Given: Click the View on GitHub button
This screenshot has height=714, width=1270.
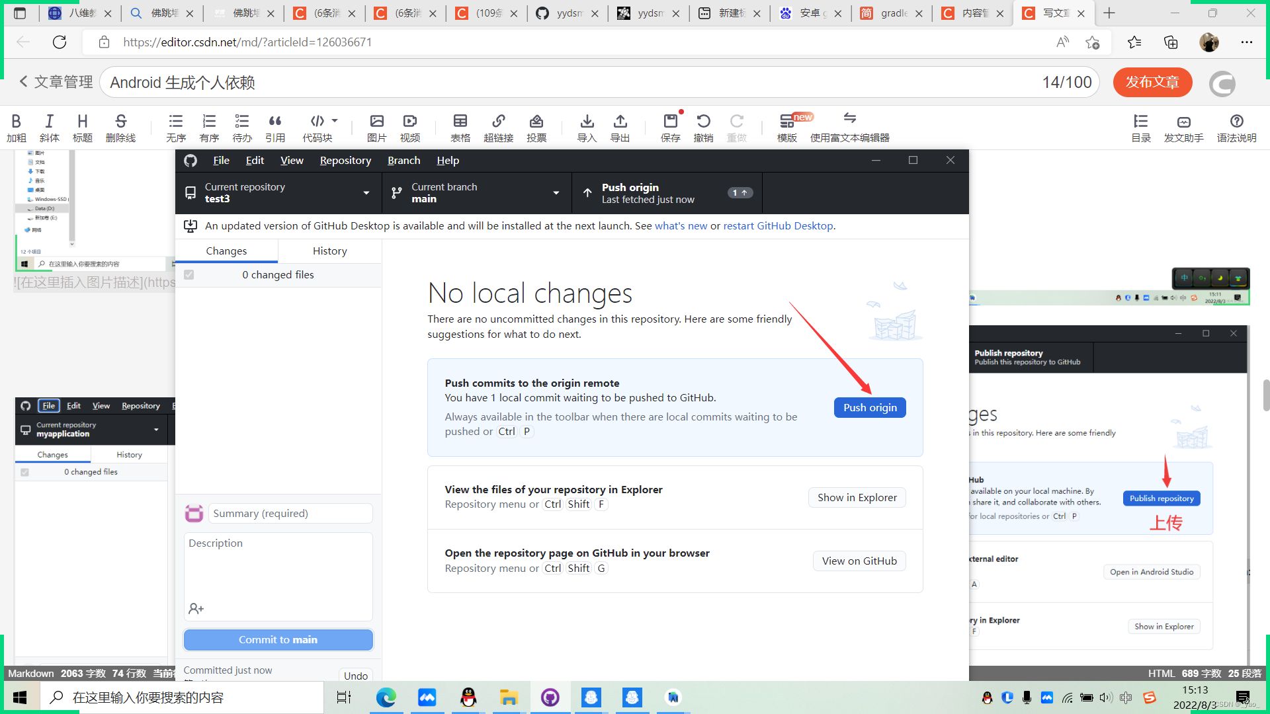Looking at the screenshot, I should point(859,561).
